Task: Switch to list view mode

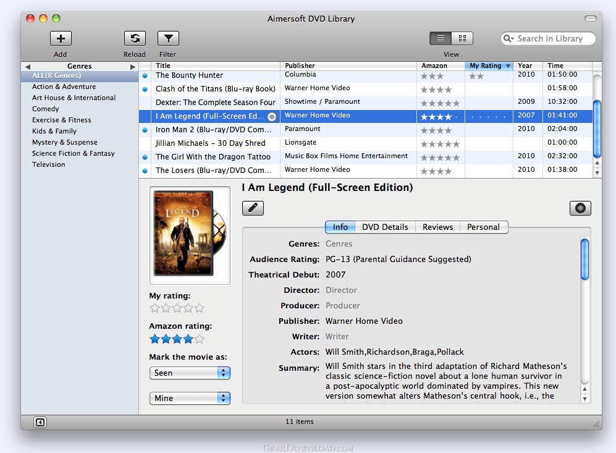Action: (441, 38)
